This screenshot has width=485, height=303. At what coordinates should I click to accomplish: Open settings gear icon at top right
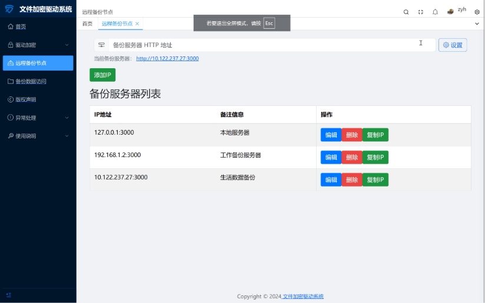tap(477, 12)
